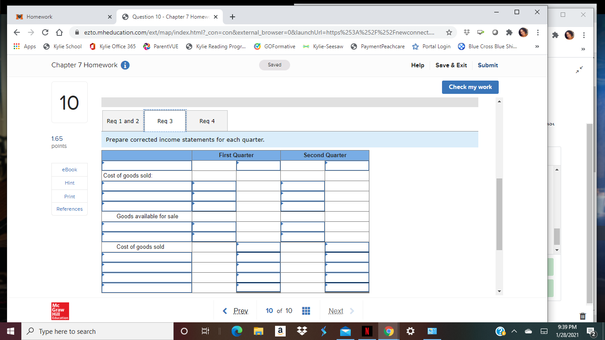This screenshot has width=605, height=340.
Task: Click the McGraw Hill Education logo
Action: (60, 311)
